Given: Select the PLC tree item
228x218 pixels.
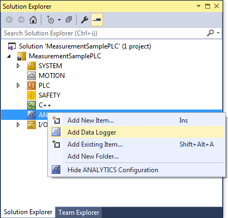Looking at the screenshot, I should click(x=44, y=86).
